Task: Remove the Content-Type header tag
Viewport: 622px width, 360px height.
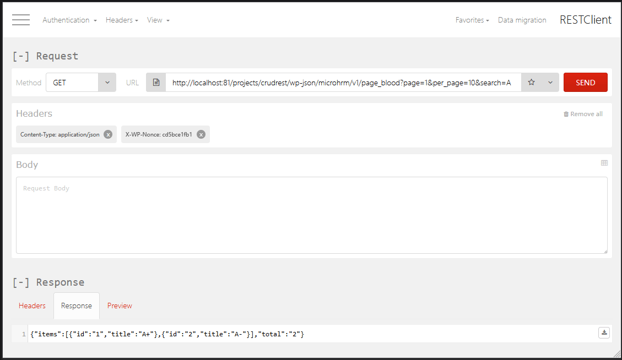Action: coord(108,134)
